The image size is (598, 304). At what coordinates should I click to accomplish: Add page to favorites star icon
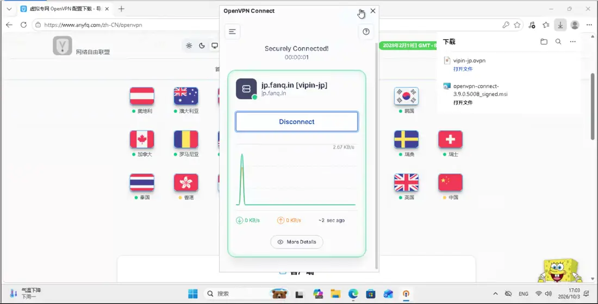pyautogui.click(x=517, y=25)
